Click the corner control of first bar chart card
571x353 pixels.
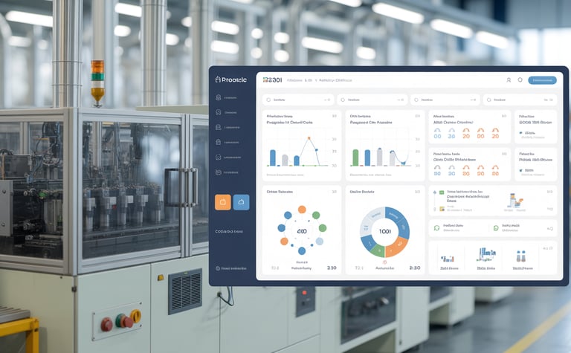(x=335, y=116)
